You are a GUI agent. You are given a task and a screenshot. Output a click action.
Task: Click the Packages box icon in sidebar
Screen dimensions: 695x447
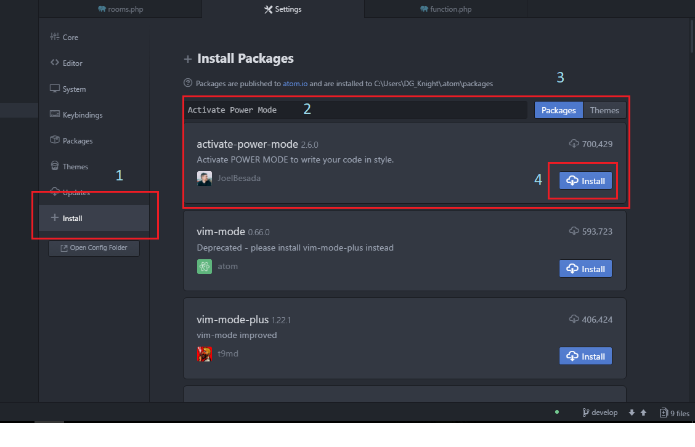pyautogui.click(x=54, y=140)
